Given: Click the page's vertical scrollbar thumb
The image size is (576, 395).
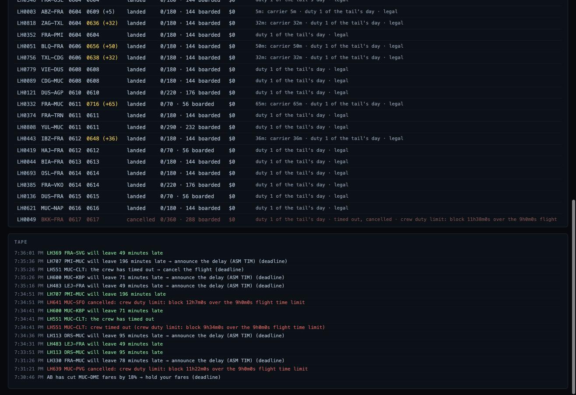Looking at the screenshot, I should pos(574,297).
